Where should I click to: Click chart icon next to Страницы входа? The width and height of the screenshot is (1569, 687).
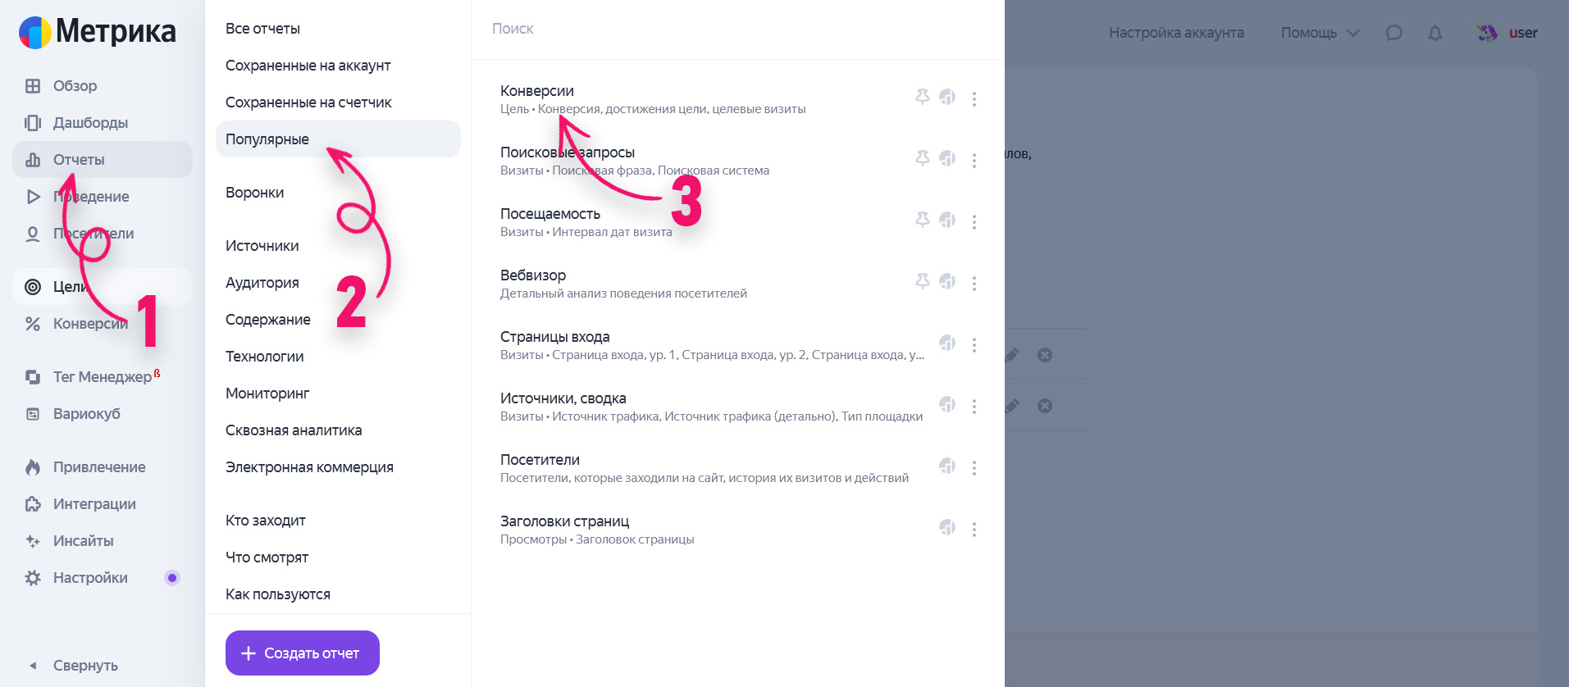click(947, 343)
